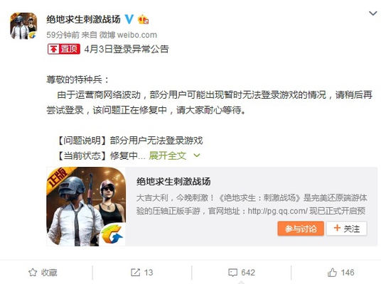Click the 关注 follow button
The height and width of the screenshot is (284, 381).
[x=346, y=229]
